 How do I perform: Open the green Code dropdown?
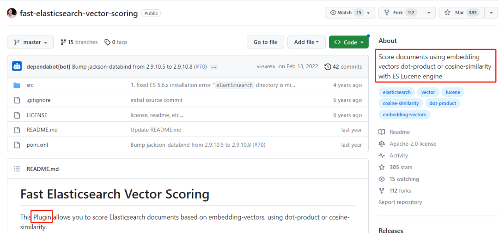pos(348,42)
